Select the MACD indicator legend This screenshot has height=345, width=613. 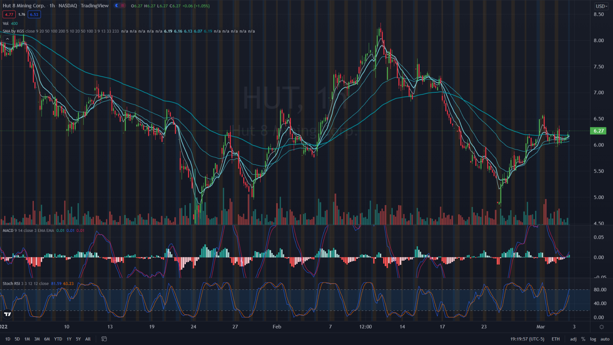coord(8,230)
